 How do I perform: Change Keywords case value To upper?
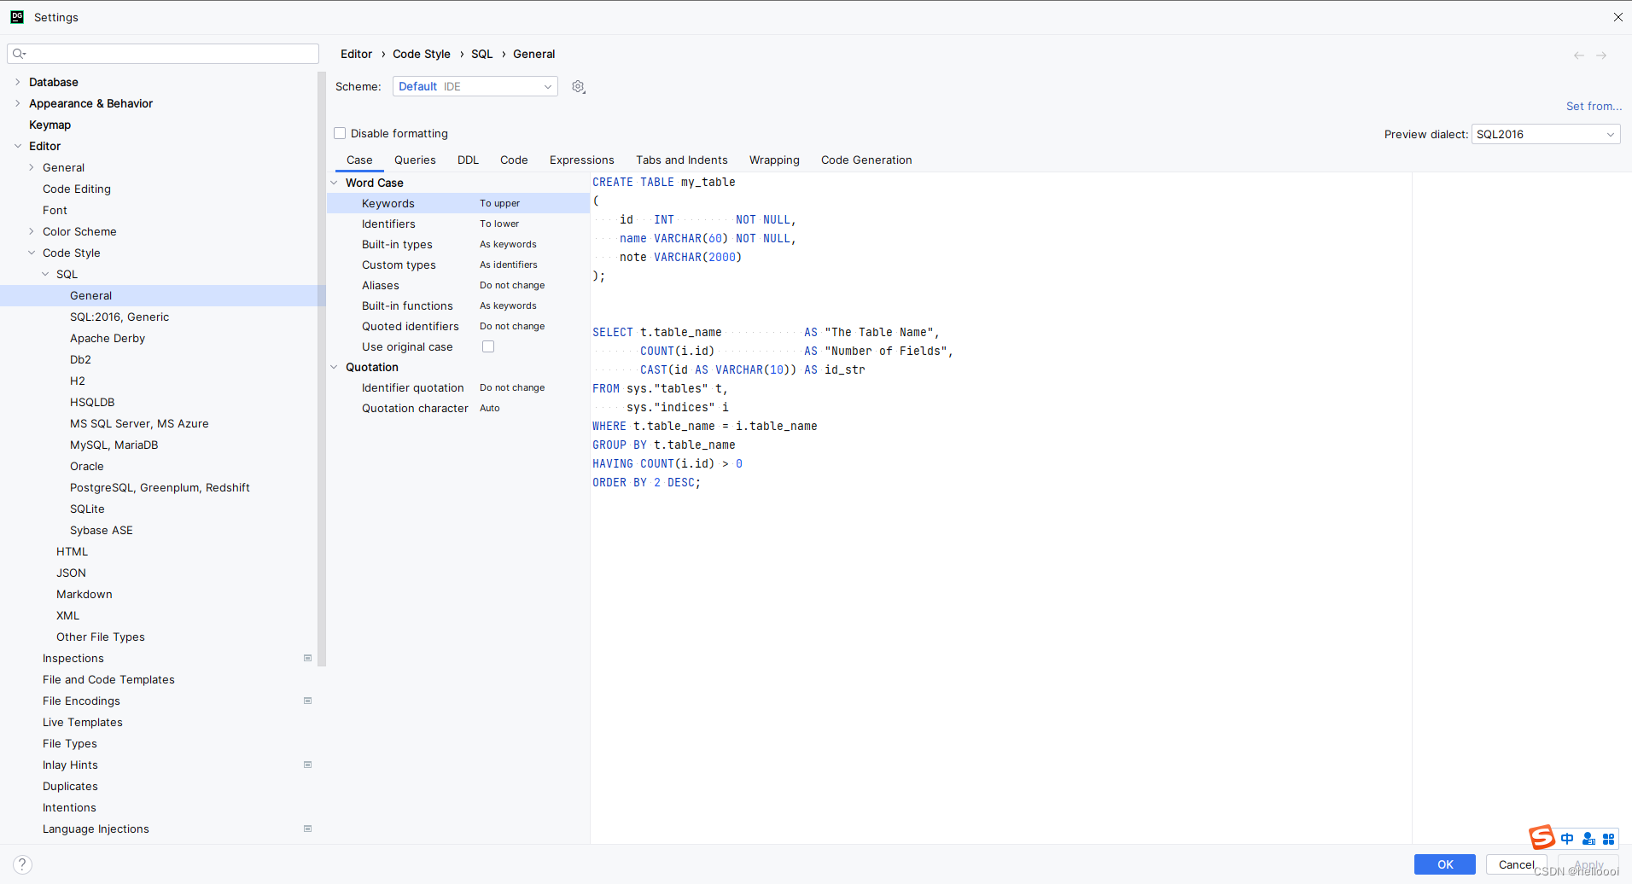499,203
